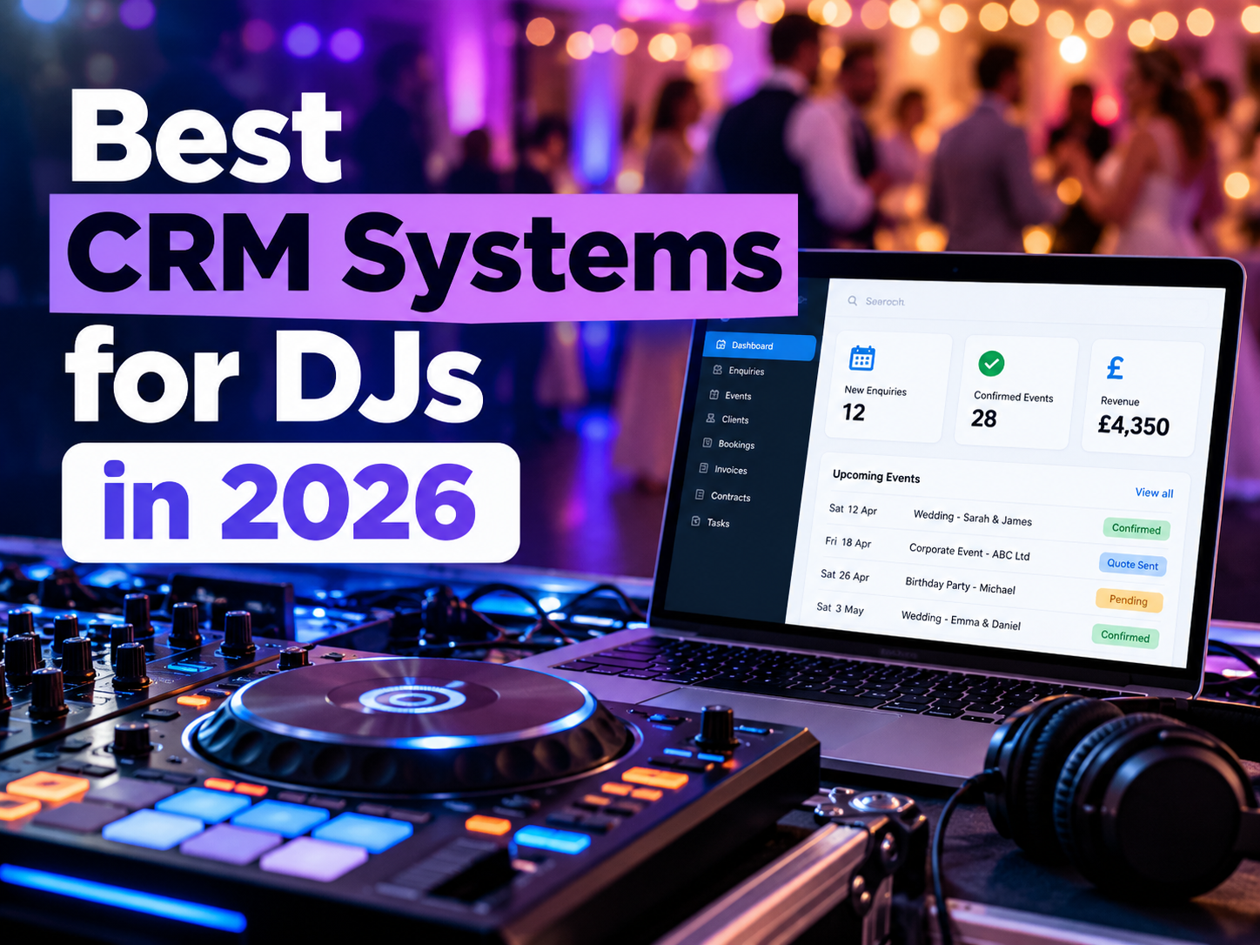Select the Wedding - Sarah & James event
The image size is (1260, 945).
[x=972, y=518]
